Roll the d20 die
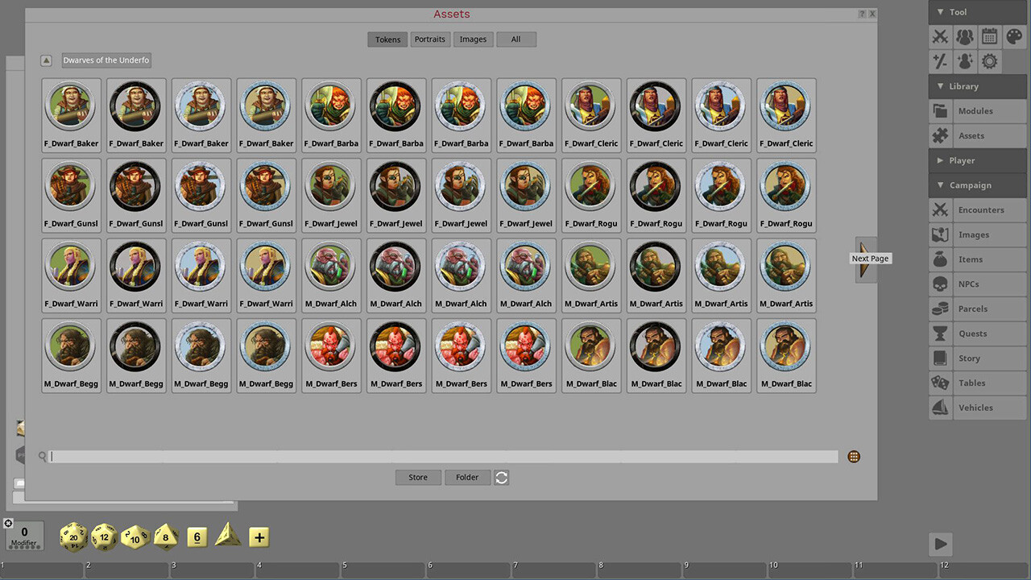 tap(72, 536)
